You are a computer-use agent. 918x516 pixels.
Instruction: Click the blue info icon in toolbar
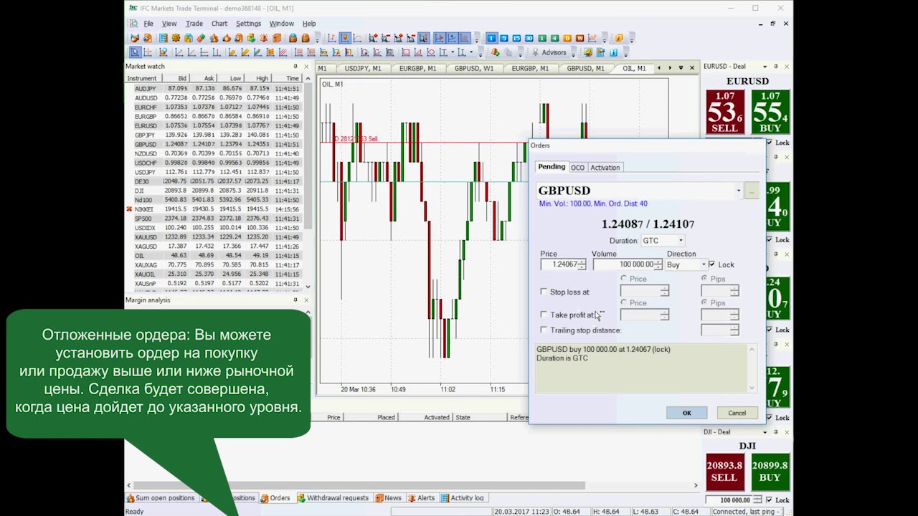tap(613, 52)
